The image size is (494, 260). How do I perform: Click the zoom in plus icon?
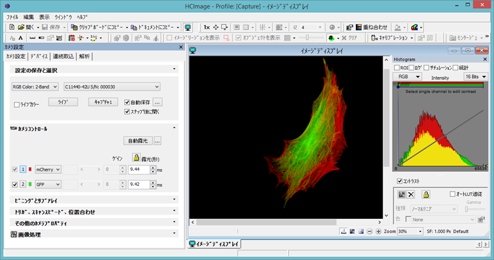click(378, 232)
